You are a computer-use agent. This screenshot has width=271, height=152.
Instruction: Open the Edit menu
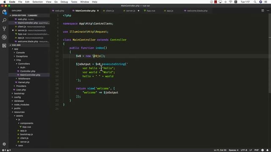[27, 2]
